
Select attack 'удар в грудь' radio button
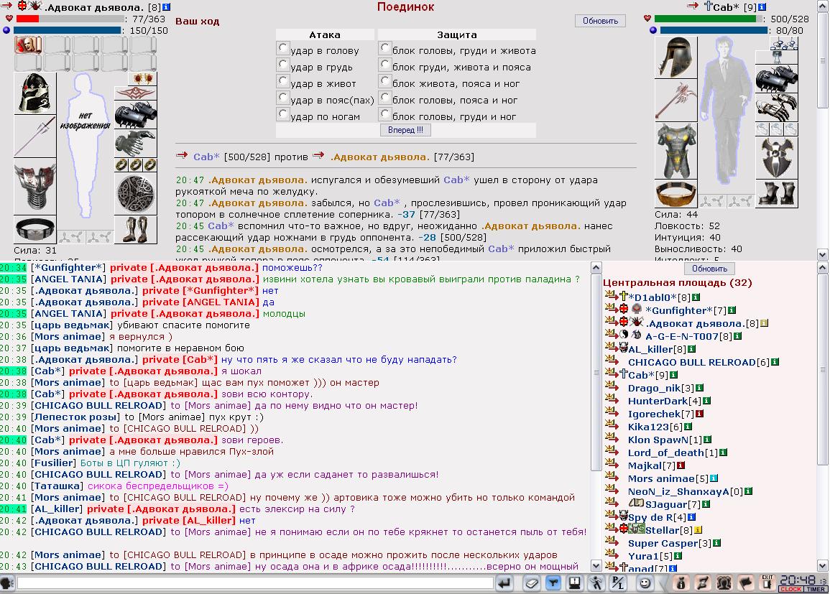(282, 65)
